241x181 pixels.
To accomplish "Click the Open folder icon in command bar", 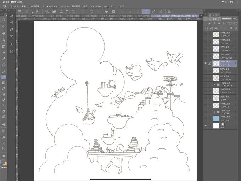I will (54, 11).
